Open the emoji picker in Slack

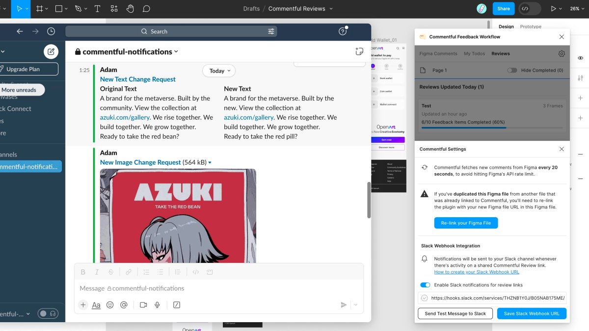tap(110, 305)
